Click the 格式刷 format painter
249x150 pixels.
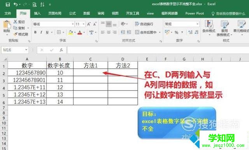[x=21, y=34]
